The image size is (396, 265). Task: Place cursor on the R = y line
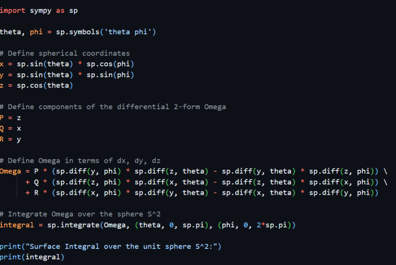point(10,139)
